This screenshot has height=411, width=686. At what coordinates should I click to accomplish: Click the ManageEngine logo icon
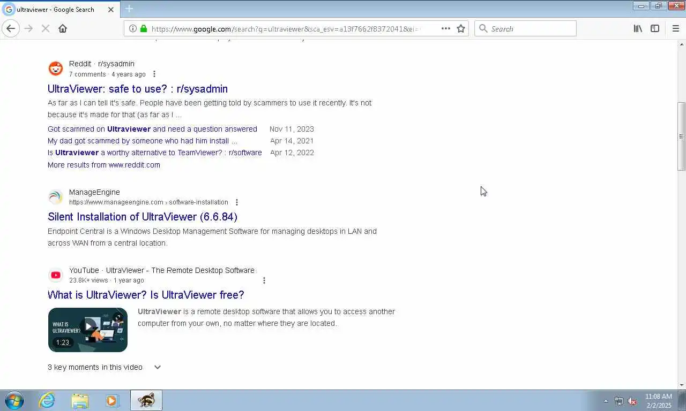point(56,197)
